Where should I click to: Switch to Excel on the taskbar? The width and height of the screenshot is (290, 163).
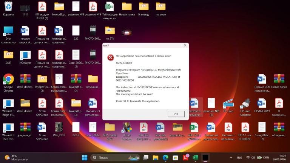coord(195,158)
